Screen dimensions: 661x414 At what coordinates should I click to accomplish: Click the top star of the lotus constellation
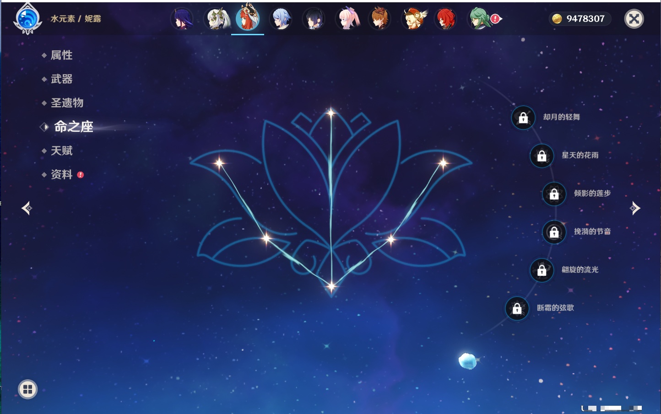[331, 112]
